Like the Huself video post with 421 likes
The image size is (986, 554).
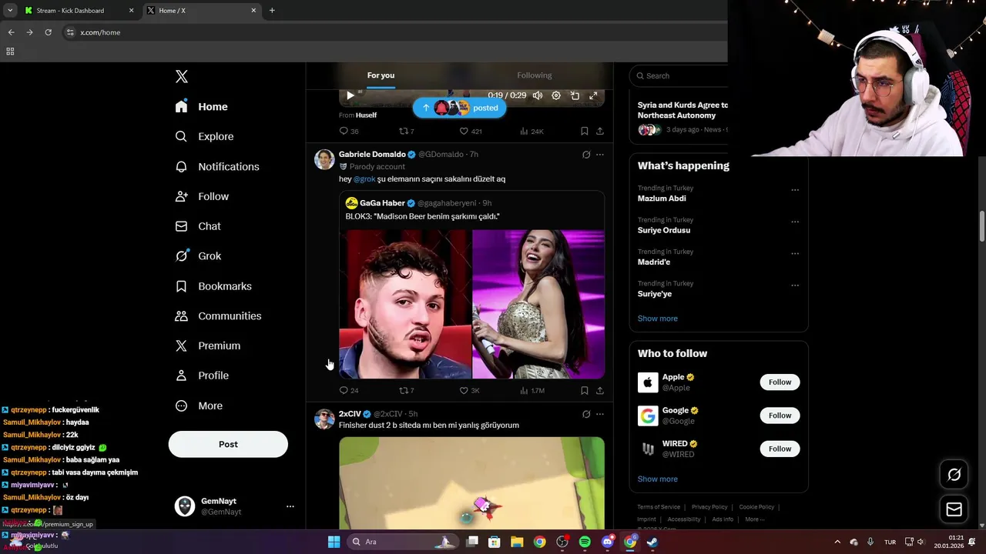471,131
